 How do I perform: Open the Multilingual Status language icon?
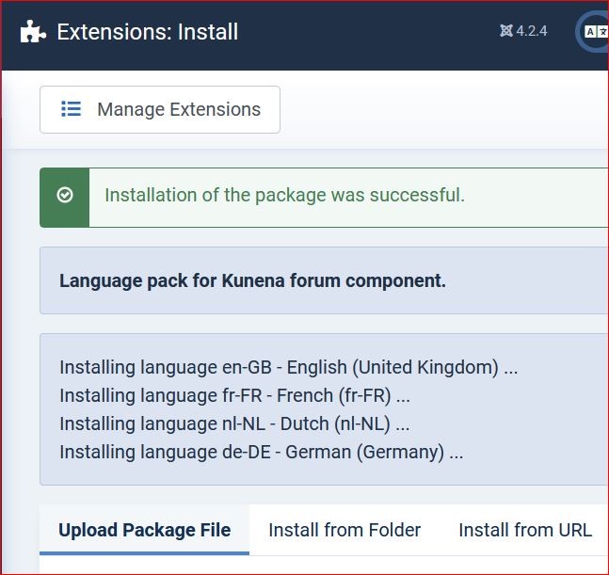pos(596,32)
